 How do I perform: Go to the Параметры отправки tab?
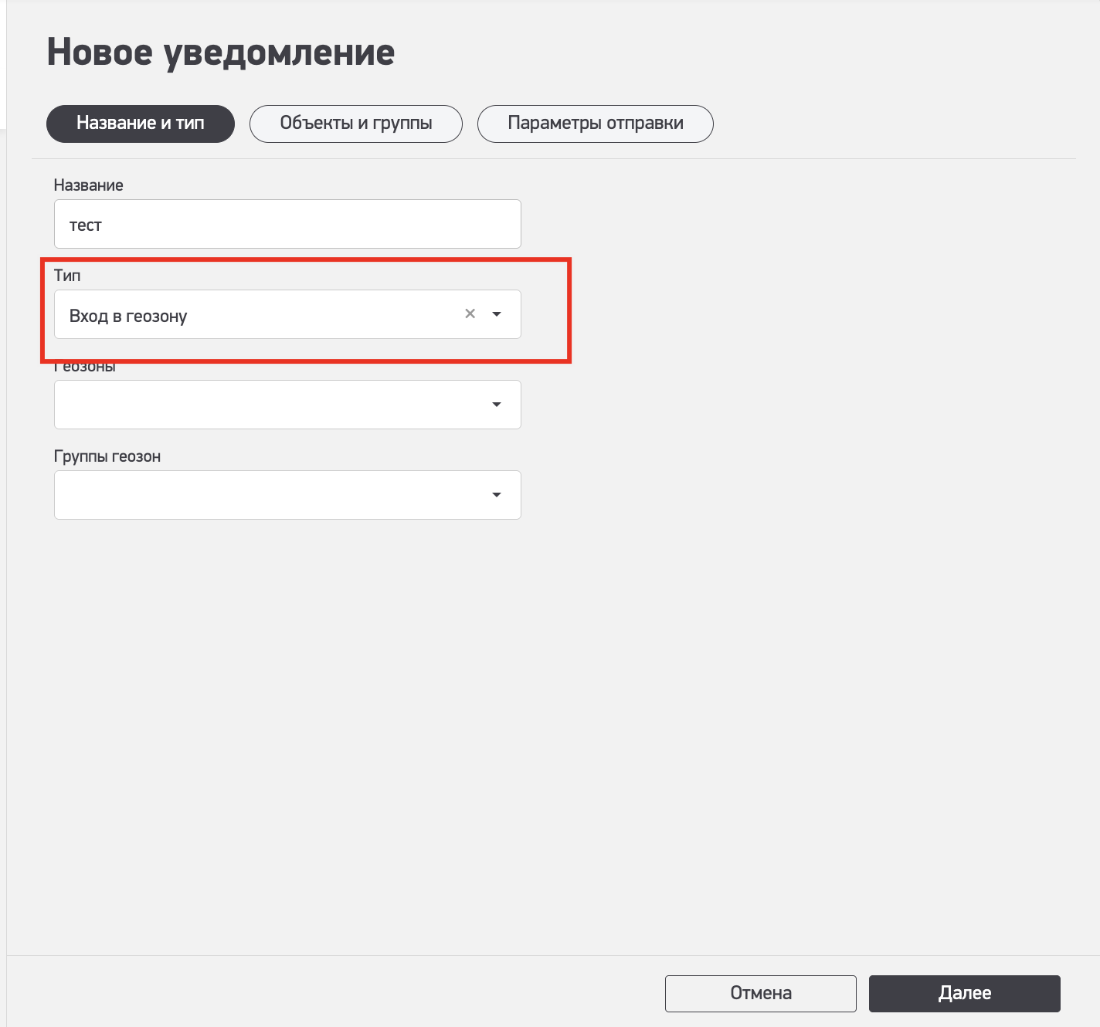click(x=595, y=124)
